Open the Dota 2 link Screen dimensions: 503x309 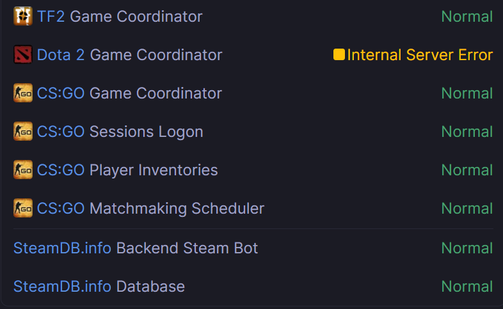tap(61, 55)
